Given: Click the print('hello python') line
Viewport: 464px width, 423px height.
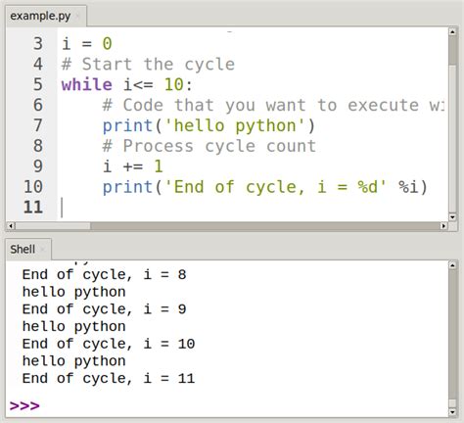Looking at the screenshot, I should (x=209, y=126).
